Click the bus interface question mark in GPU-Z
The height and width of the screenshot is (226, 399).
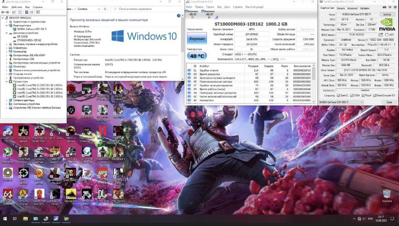click(395, 45)
